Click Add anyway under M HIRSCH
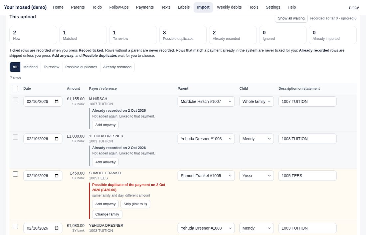The width and height of the screenshot is (366, 235). (105, 125)
